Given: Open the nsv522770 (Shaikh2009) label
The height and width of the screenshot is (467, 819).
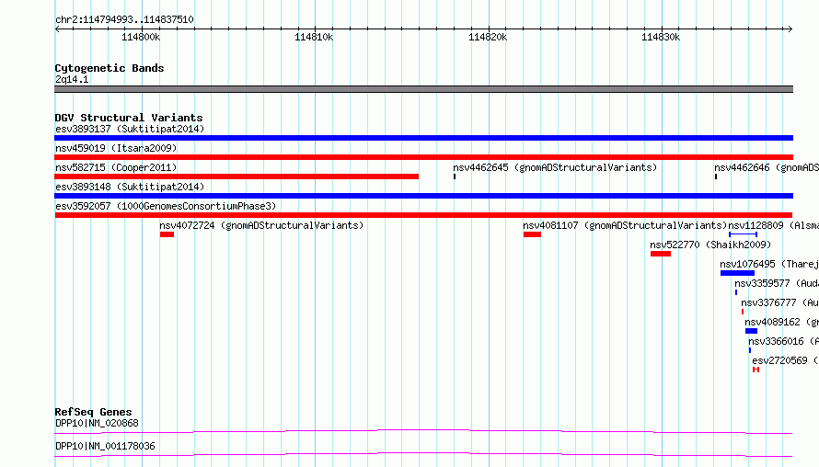Looking at the screenshot, I should 710,245.
